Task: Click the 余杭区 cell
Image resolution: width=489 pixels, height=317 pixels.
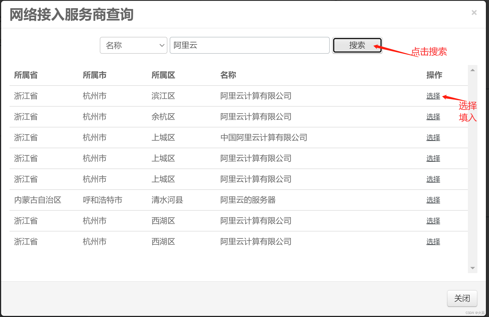Action: pyautogui.click(x=163, y=117)
